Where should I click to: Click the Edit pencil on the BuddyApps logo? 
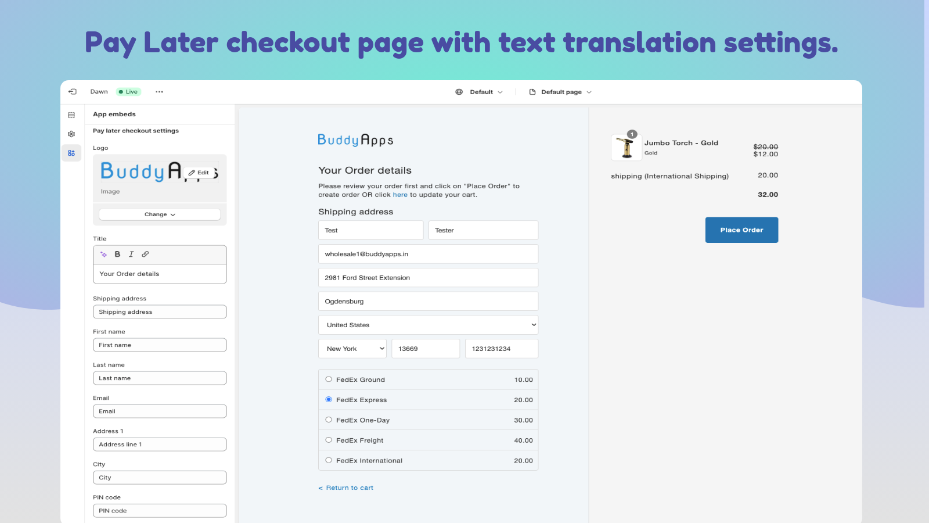(x=197, y=172)
